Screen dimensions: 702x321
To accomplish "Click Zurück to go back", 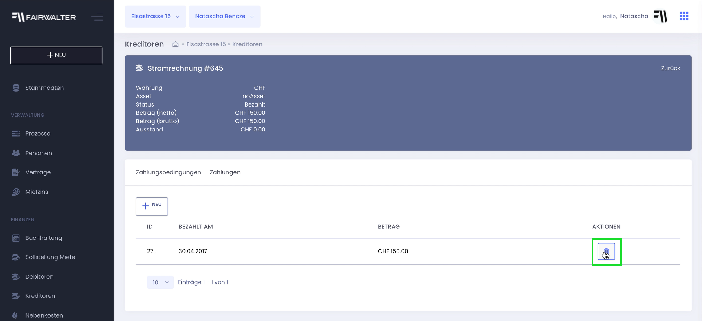I will pos(670,68).
